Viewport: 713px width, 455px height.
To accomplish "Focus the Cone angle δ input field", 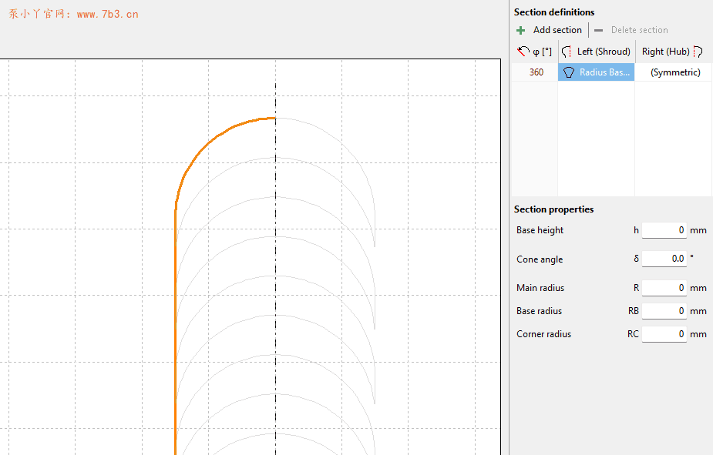I will 664,259.
